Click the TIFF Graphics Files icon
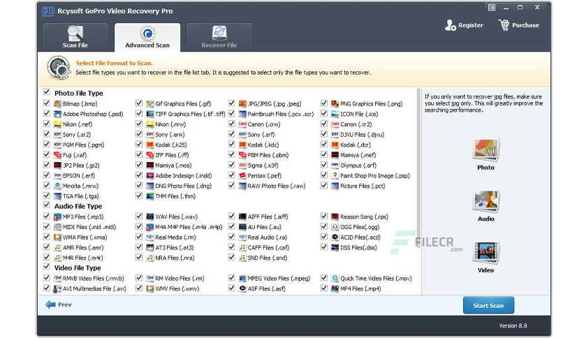Screen dimensions: 584x338 [x=150, y=114]
